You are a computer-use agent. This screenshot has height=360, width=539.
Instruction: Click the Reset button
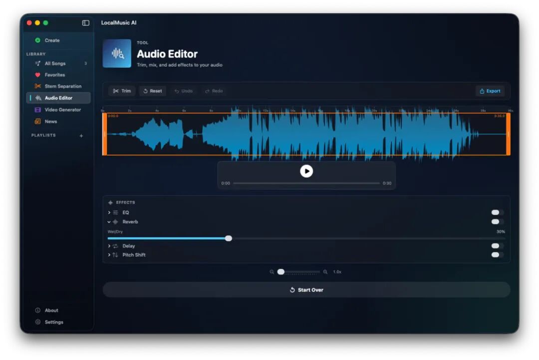coord(153,91)
